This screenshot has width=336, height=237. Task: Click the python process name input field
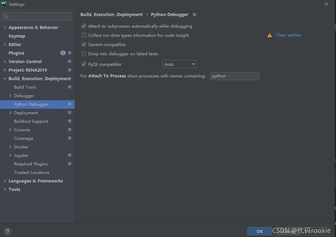(x=234, y=76)
